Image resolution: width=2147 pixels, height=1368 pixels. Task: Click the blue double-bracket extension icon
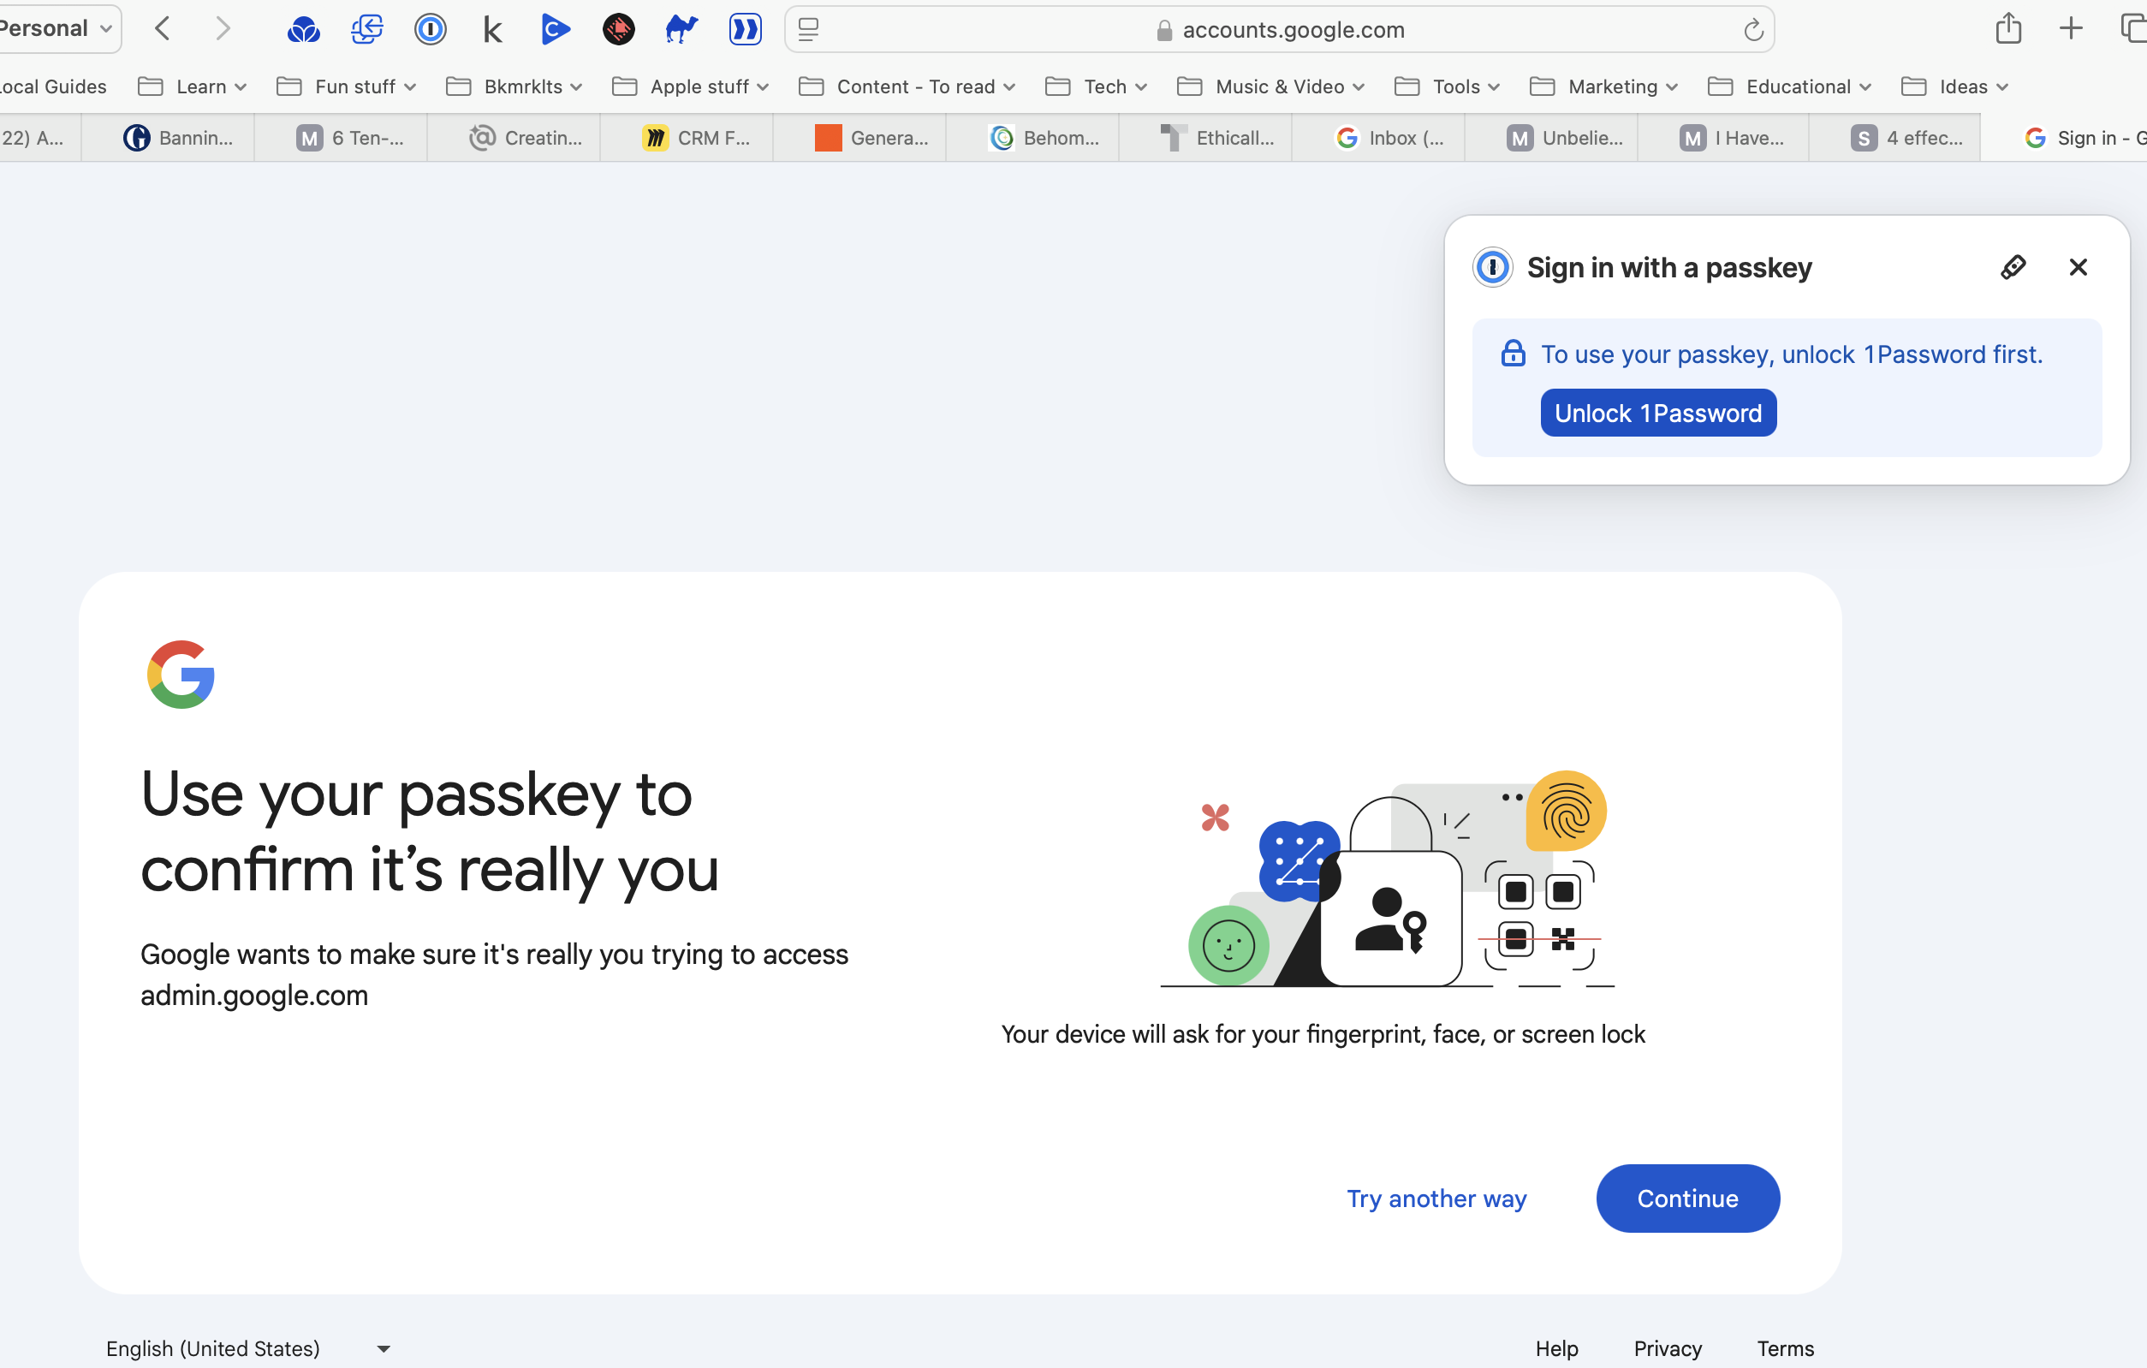pyautogui.click(x=745, y=29)
